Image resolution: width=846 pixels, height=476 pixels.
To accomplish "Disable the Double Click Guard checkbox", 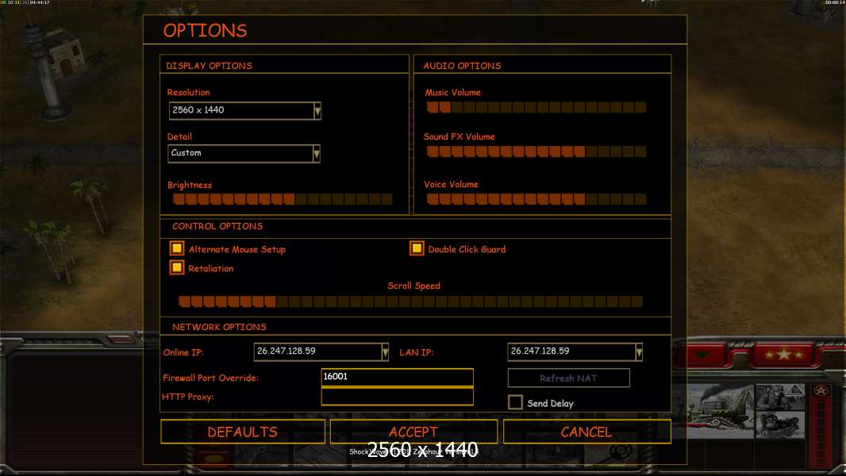I will 417,248.
